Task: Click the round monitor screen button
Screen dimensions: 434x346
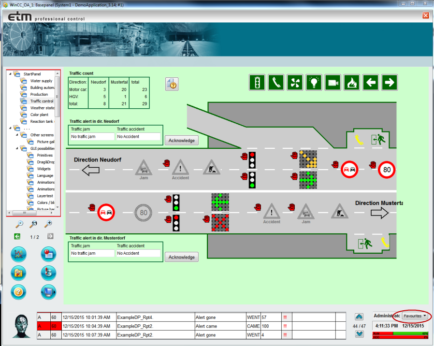Action: (48, 292)
